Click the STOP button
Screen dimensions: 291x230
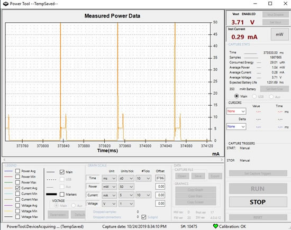258,202
